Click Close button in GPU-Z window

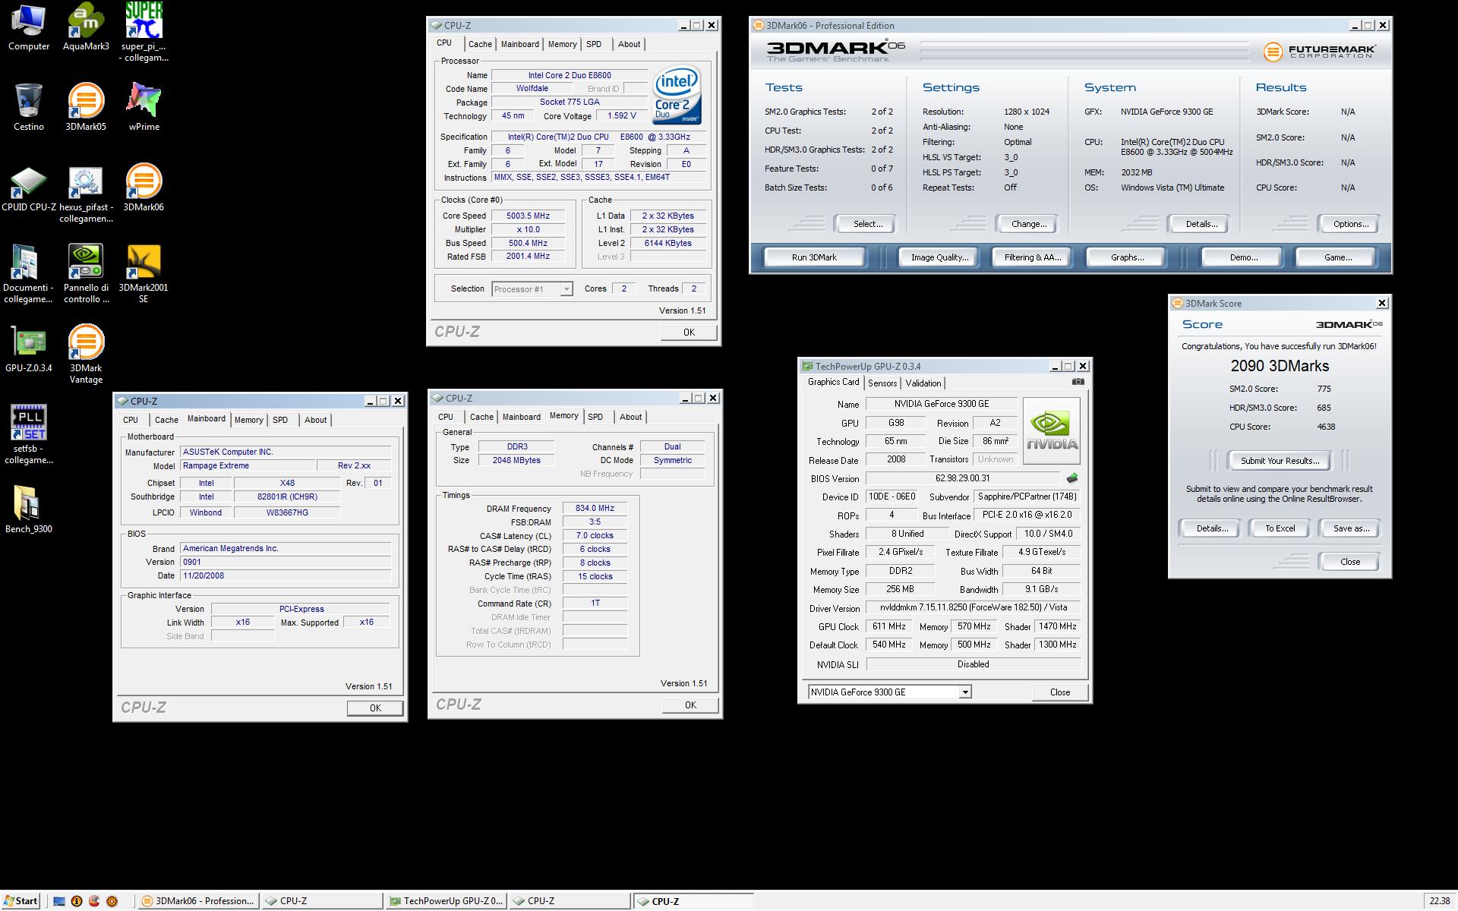(x=1059, y=692)
